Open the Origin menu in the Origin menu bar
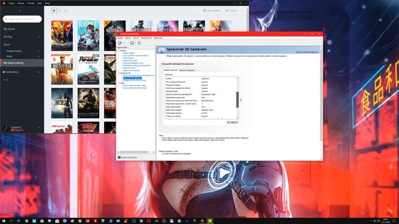This screenshot has height=224, width=399. [x=12, y=3]
